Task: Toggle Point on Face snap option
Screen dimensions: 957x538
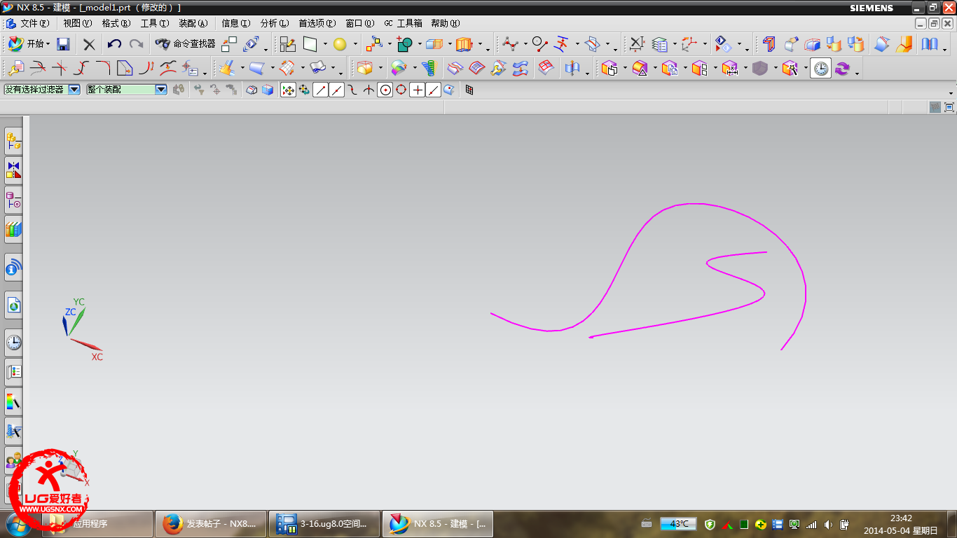Action: [x=449, y=90]
